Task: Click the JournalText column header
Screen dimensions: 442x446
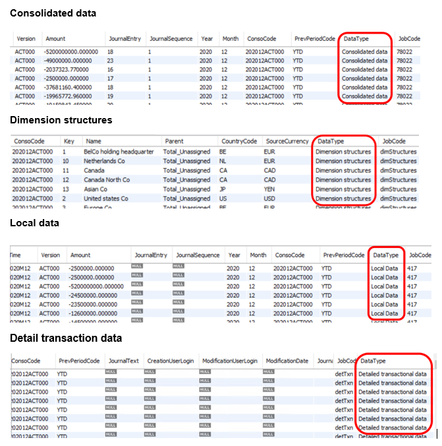Action: tap(124, 361)
